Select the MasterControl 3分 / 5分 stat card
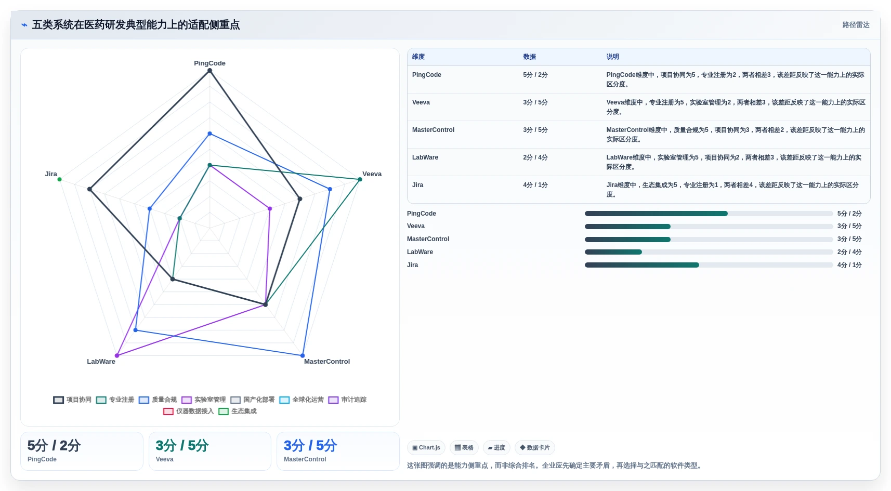Viewport: 891px width, 491px height. pyautogui.click(x=338, y=451)
